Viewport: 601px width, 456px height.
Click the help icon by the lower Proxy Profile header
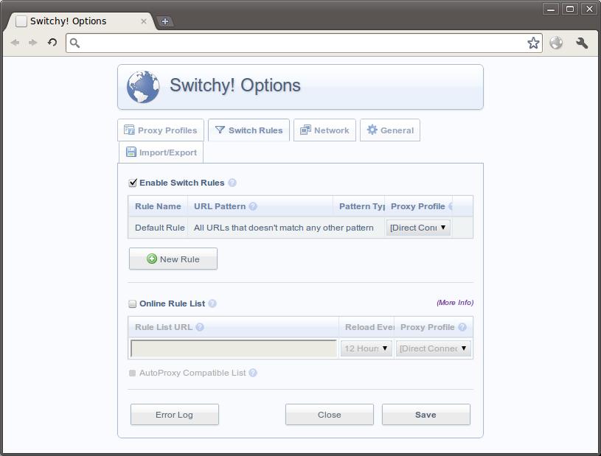pyautogui.click(x=462, y=327)
